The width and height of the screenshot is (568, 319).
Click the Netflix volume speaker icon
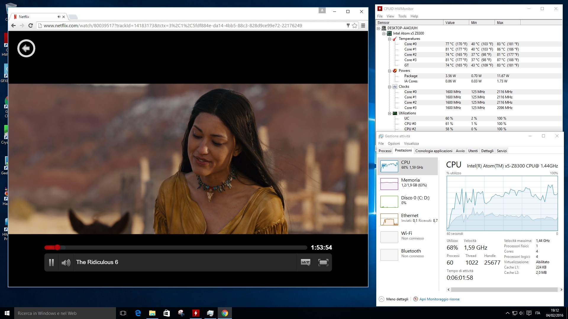pyautogui.click(x=66, y=262)
